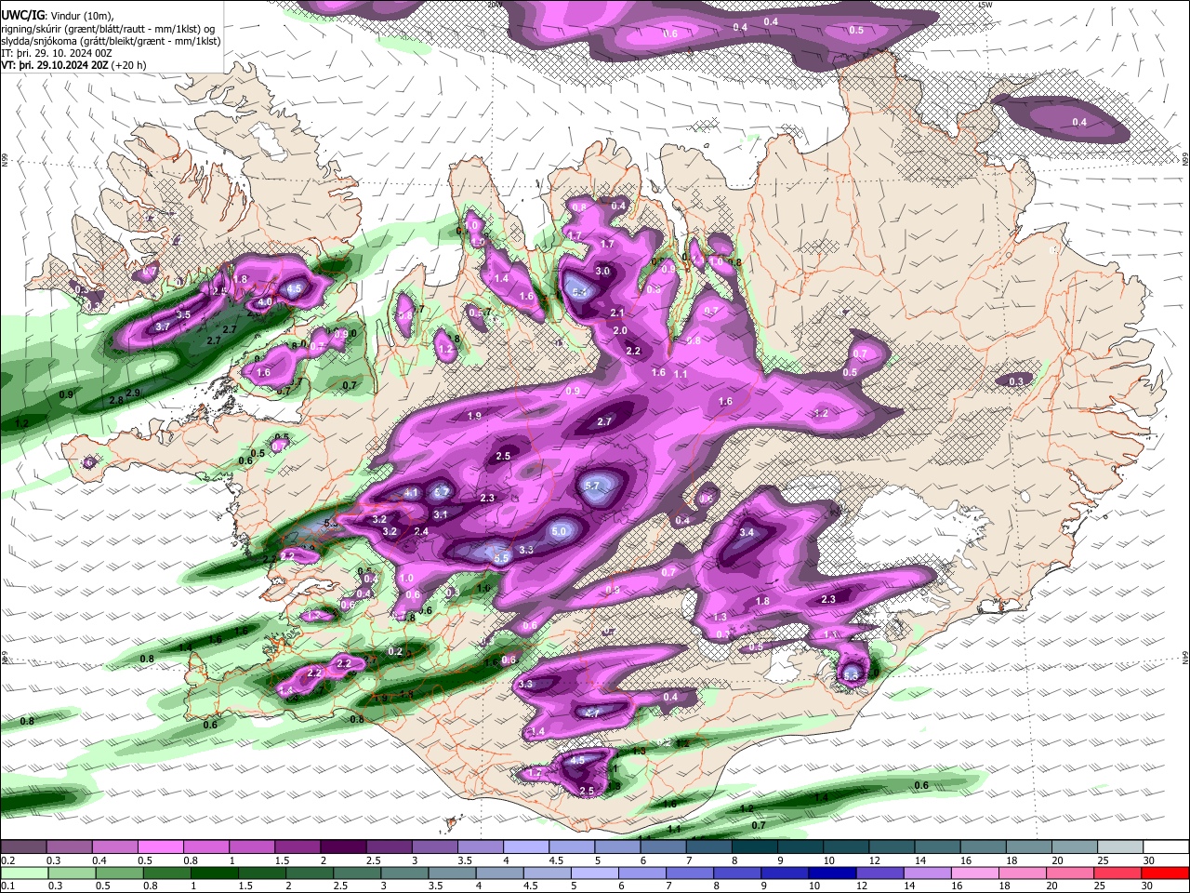Click the "4.7" value in the south

click(x=592, y=713)
